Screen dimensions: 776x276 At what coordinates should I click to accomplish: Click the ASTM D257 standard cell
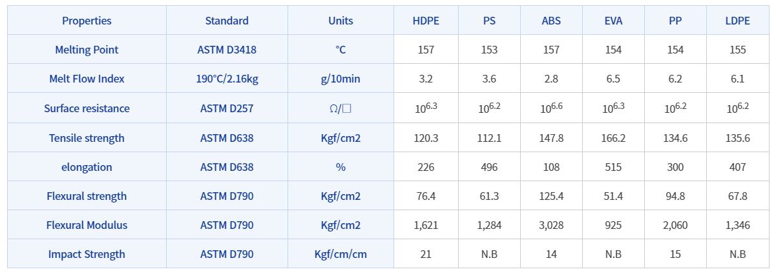coord(227,108)
